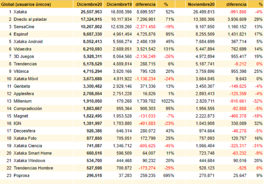Click the Millenium name cell
Screen dimensions: 264x184
23,101
